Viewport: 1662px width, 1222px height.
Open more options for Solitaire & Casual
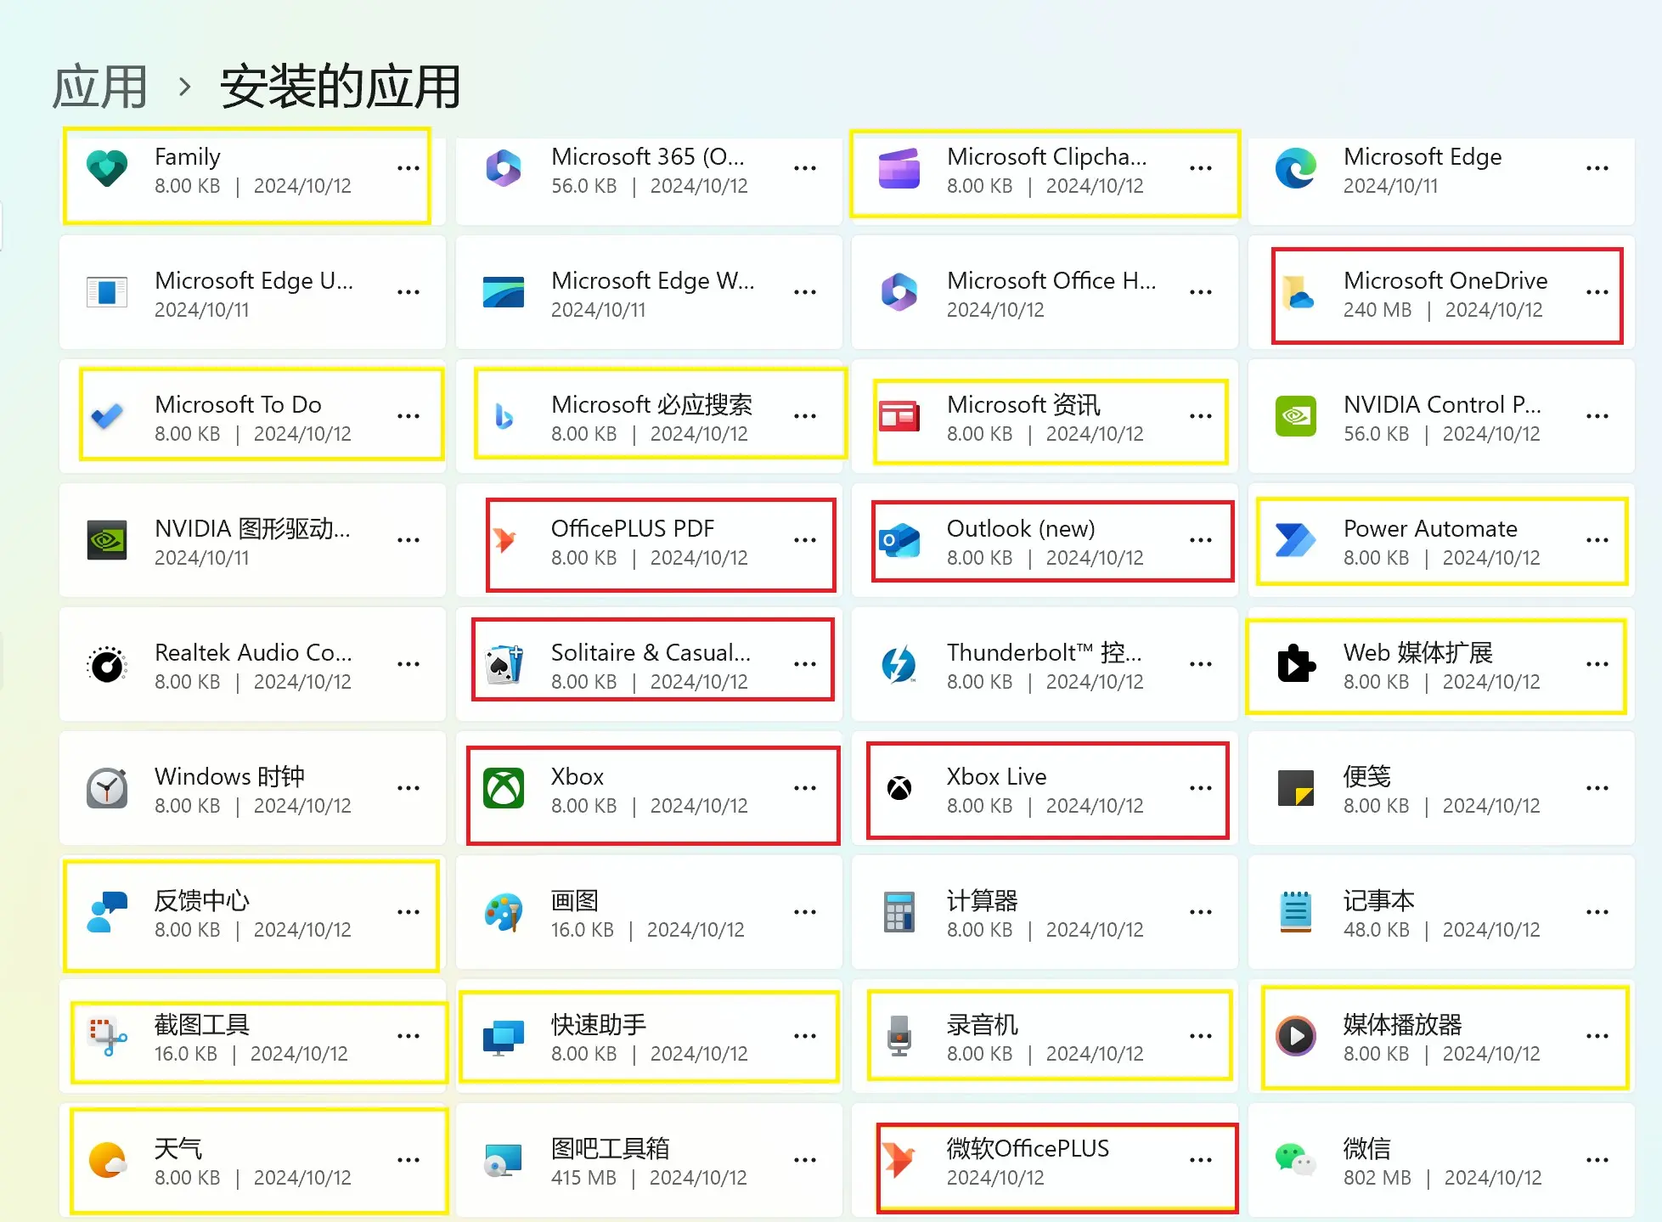point(805,664)
